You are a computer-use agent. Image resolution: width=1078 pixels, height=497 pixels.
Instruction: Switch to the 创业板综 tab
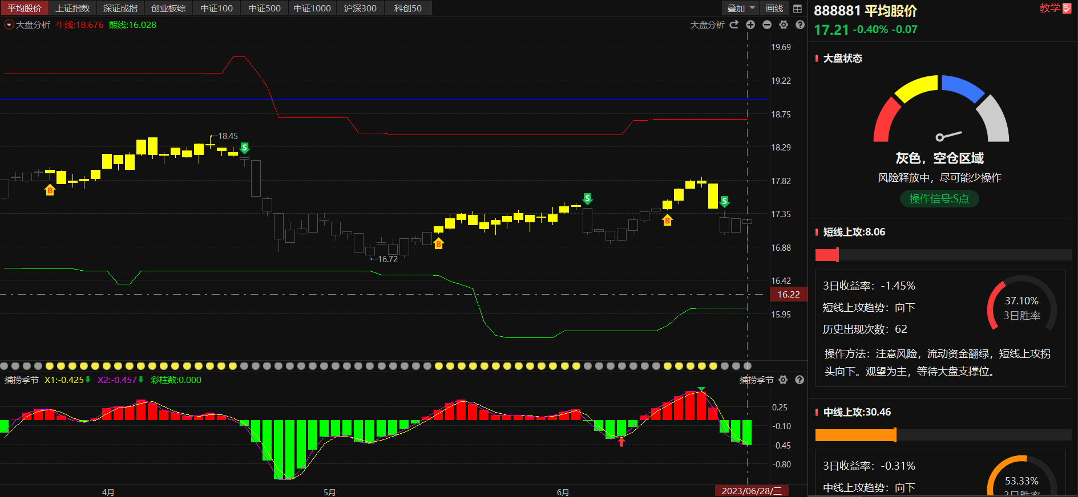pos(168,8)
